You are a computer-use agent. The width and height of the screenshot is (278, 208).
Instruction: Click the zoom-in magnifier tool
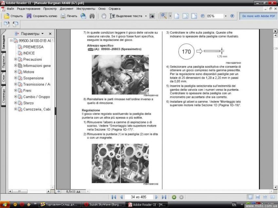click(163, 16)
